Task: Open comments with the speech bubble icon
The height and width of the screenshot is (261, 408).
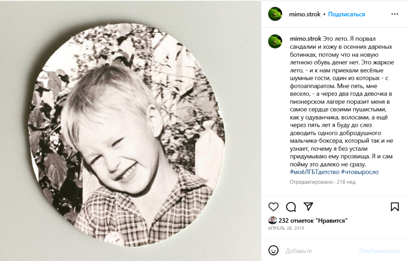Action: [291, 207]
